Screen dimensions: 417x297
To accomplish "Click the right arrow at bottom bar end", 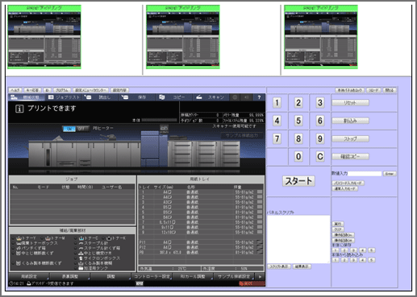I will point(260,276).
